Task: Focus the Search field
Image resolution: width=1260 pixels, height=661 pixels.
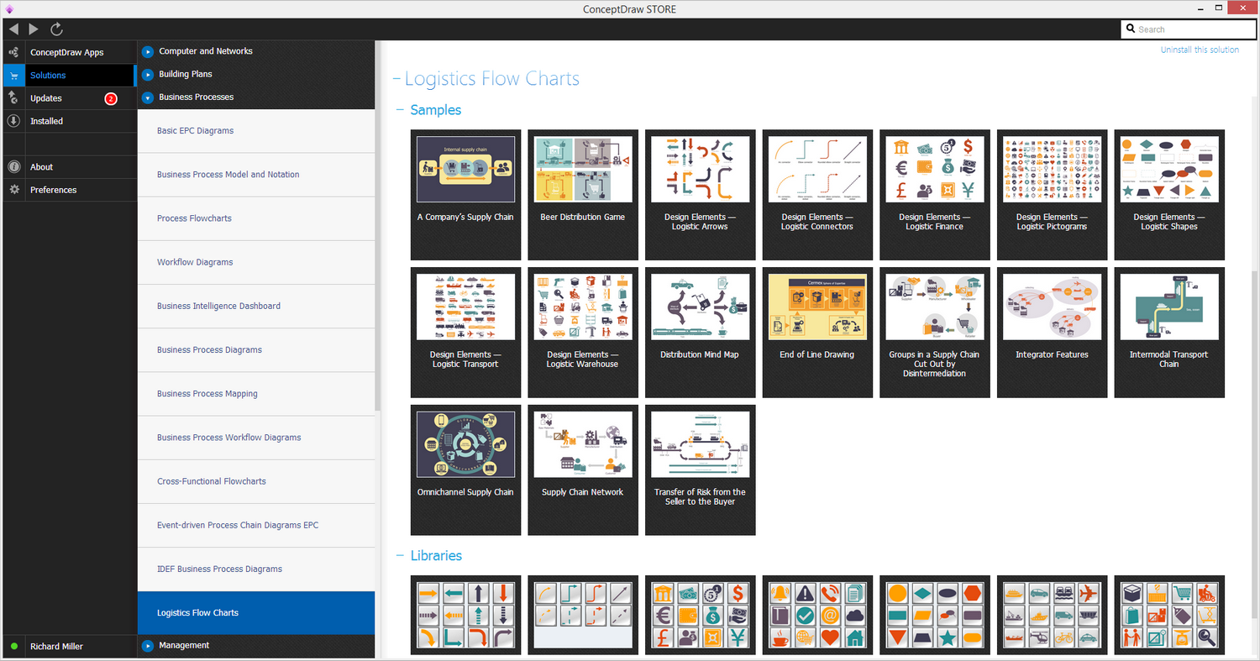Action: pos(1187,29)
